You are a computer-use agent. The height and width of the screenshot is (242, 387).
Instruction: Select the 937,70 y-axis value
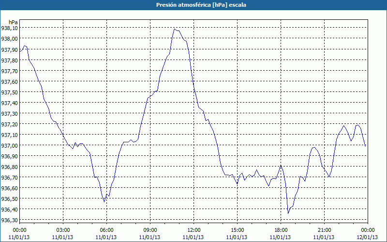pyautogui.click(x=9, y=71)
